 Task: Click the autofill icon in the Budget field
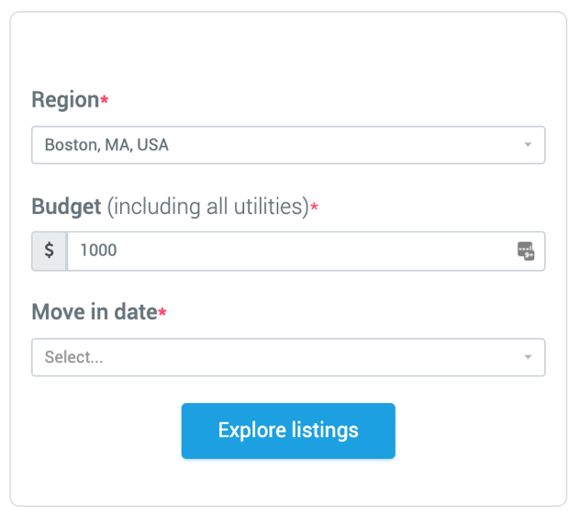coord(526,251)
